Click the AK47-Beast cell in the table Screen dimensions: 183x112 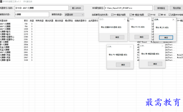click(x=142, y=42)
